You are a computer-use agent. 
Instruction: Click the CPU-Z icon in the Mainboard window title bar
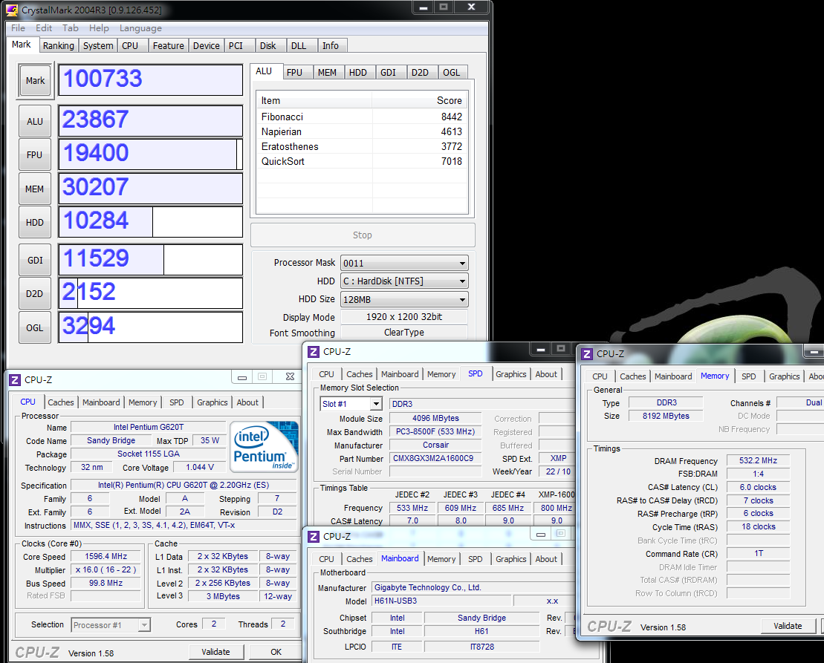tap(314, 536)
